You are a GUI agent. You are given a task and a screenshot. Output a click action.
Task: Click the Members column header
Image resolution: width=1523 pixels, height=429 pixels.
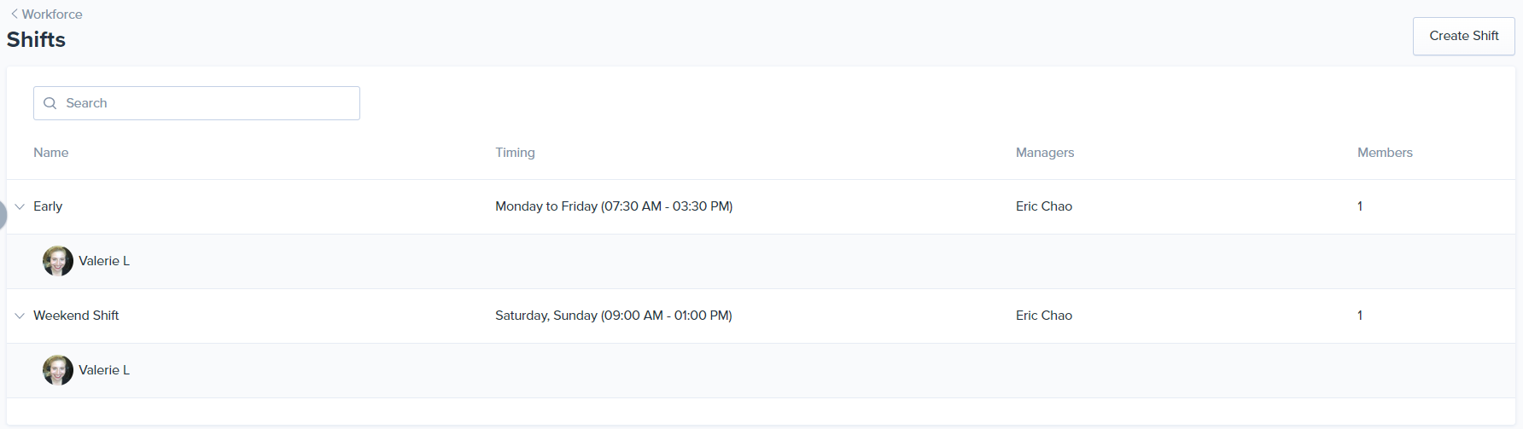pos(1385,153)
